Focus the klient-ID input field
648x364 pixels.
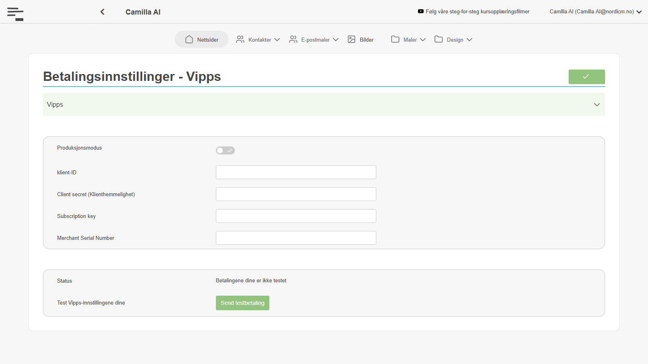point(296,172)
